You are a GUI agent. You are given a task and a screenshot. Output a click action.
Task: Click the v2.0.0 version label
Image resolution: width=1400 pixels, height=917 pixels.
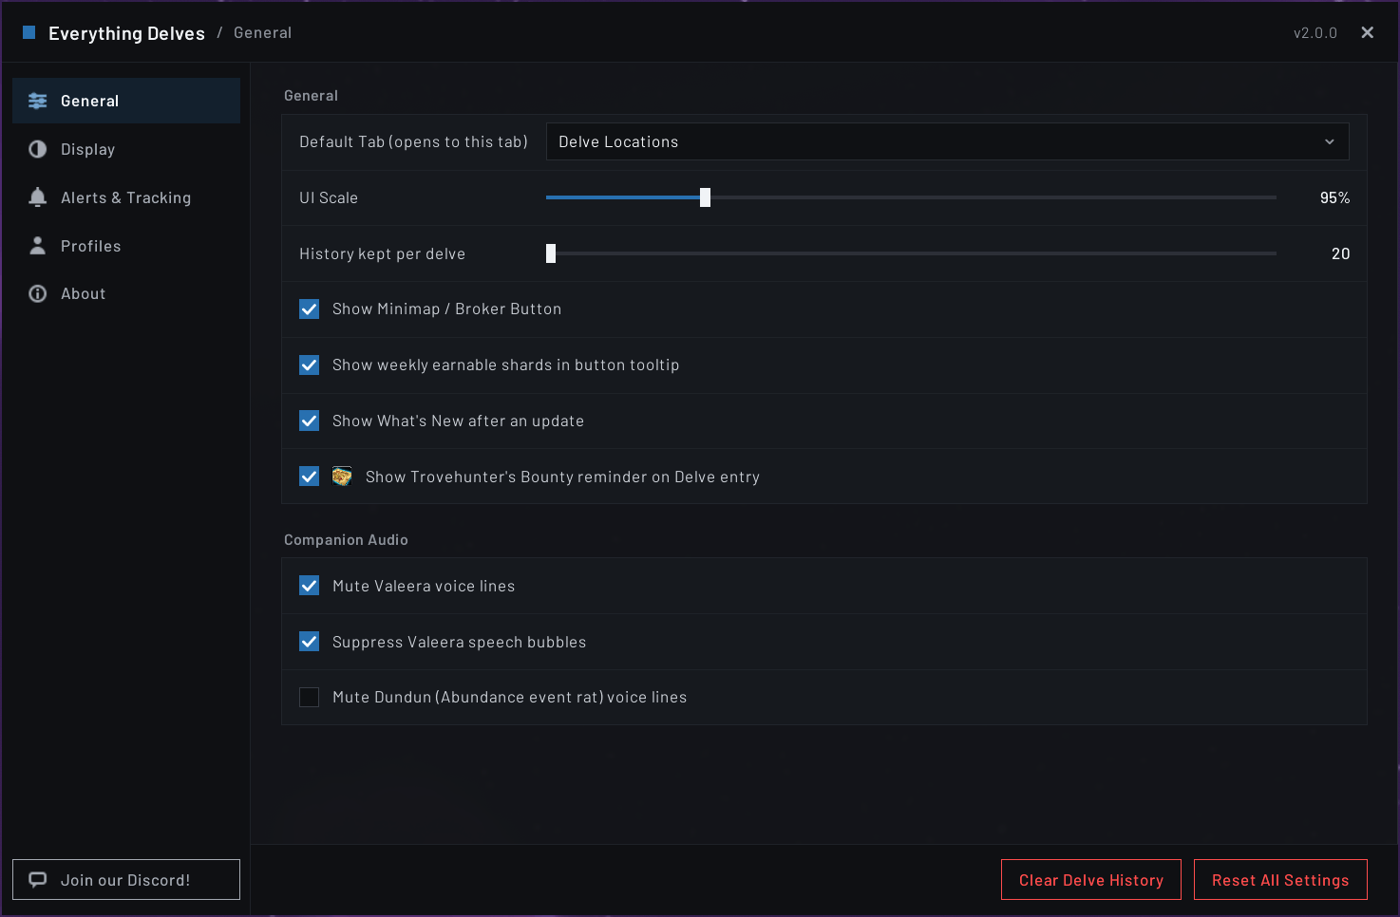1315,33
